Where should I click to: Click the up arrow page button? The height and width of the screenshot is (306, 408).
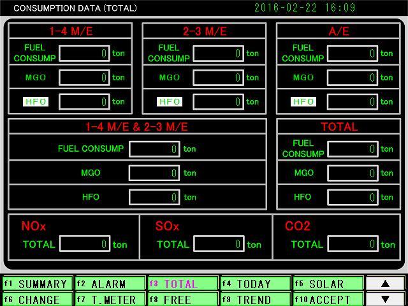coord(384,284)
